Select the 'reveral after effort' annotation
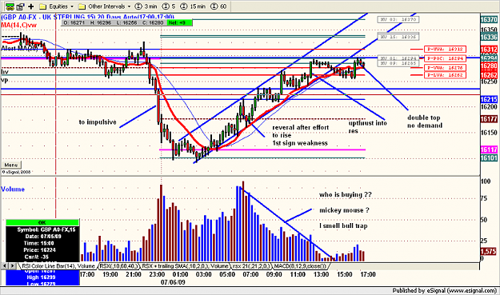 300,135
